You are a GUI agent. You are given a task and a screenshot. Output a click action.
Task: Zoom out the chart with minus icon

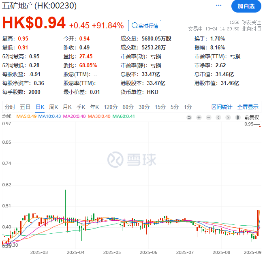[x=209, y=117]
